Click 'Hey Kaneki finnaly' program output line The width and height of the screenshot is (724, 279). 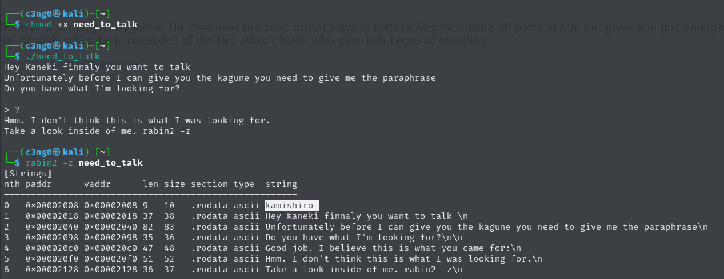pos(97,67)
